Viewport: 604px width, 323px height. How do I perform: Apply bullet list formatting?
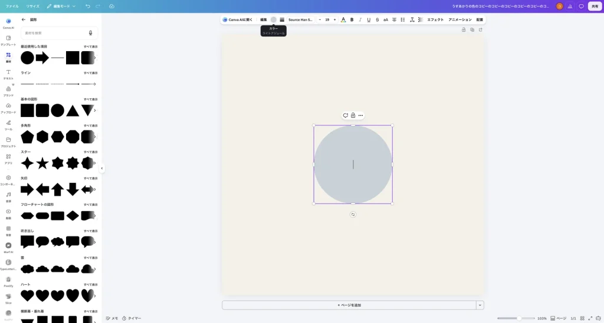[x=402, y=19]
